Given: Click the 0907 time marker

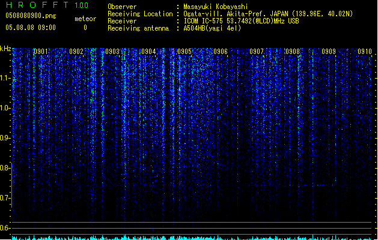Looking at the screenshot, I should click(x=257, y=52).
